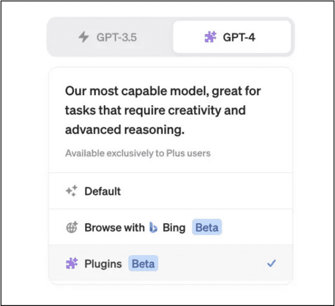The width and height of the screenshot is (335, 306).
Task: Enable Browse with Bing mode
Action: tap(171, 227)
